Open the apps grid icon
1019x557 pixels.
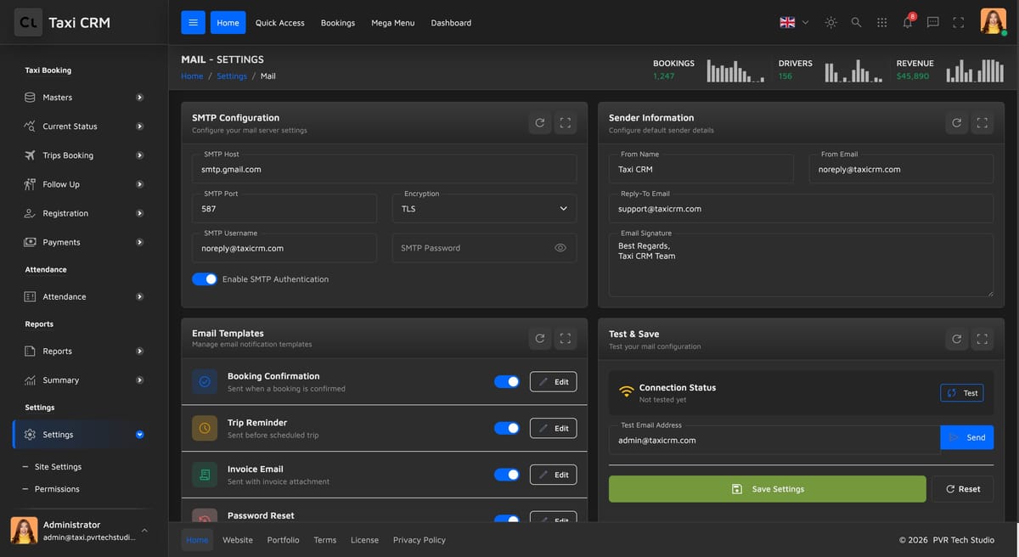point(881,23)
